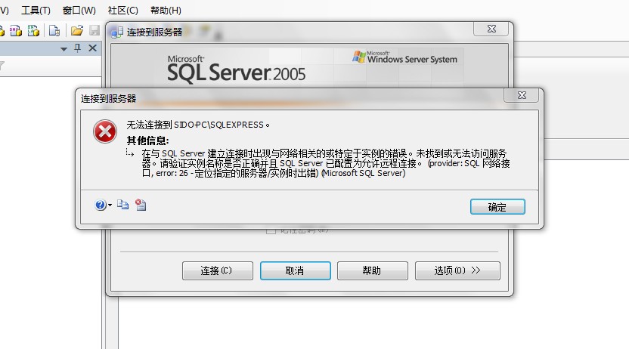Viewport: 629px width, 349px height.
Task: Open the 帮助(H) menu
Action: point(166,11)
